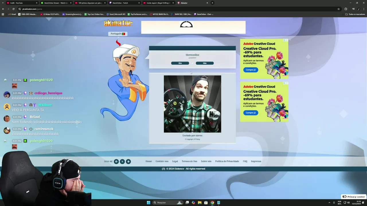
Task: Open the Chrome three-dot menu
Action: click(x=364, y=9)
